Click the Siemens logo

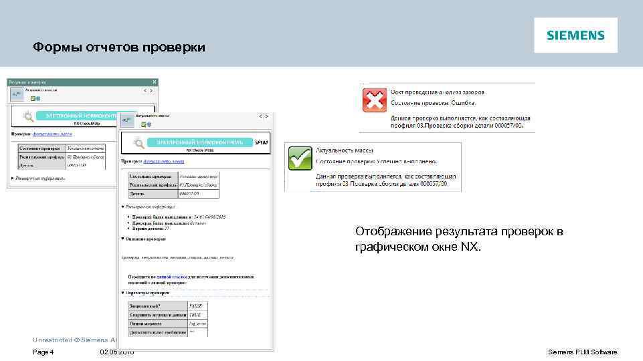coord(575,35)
